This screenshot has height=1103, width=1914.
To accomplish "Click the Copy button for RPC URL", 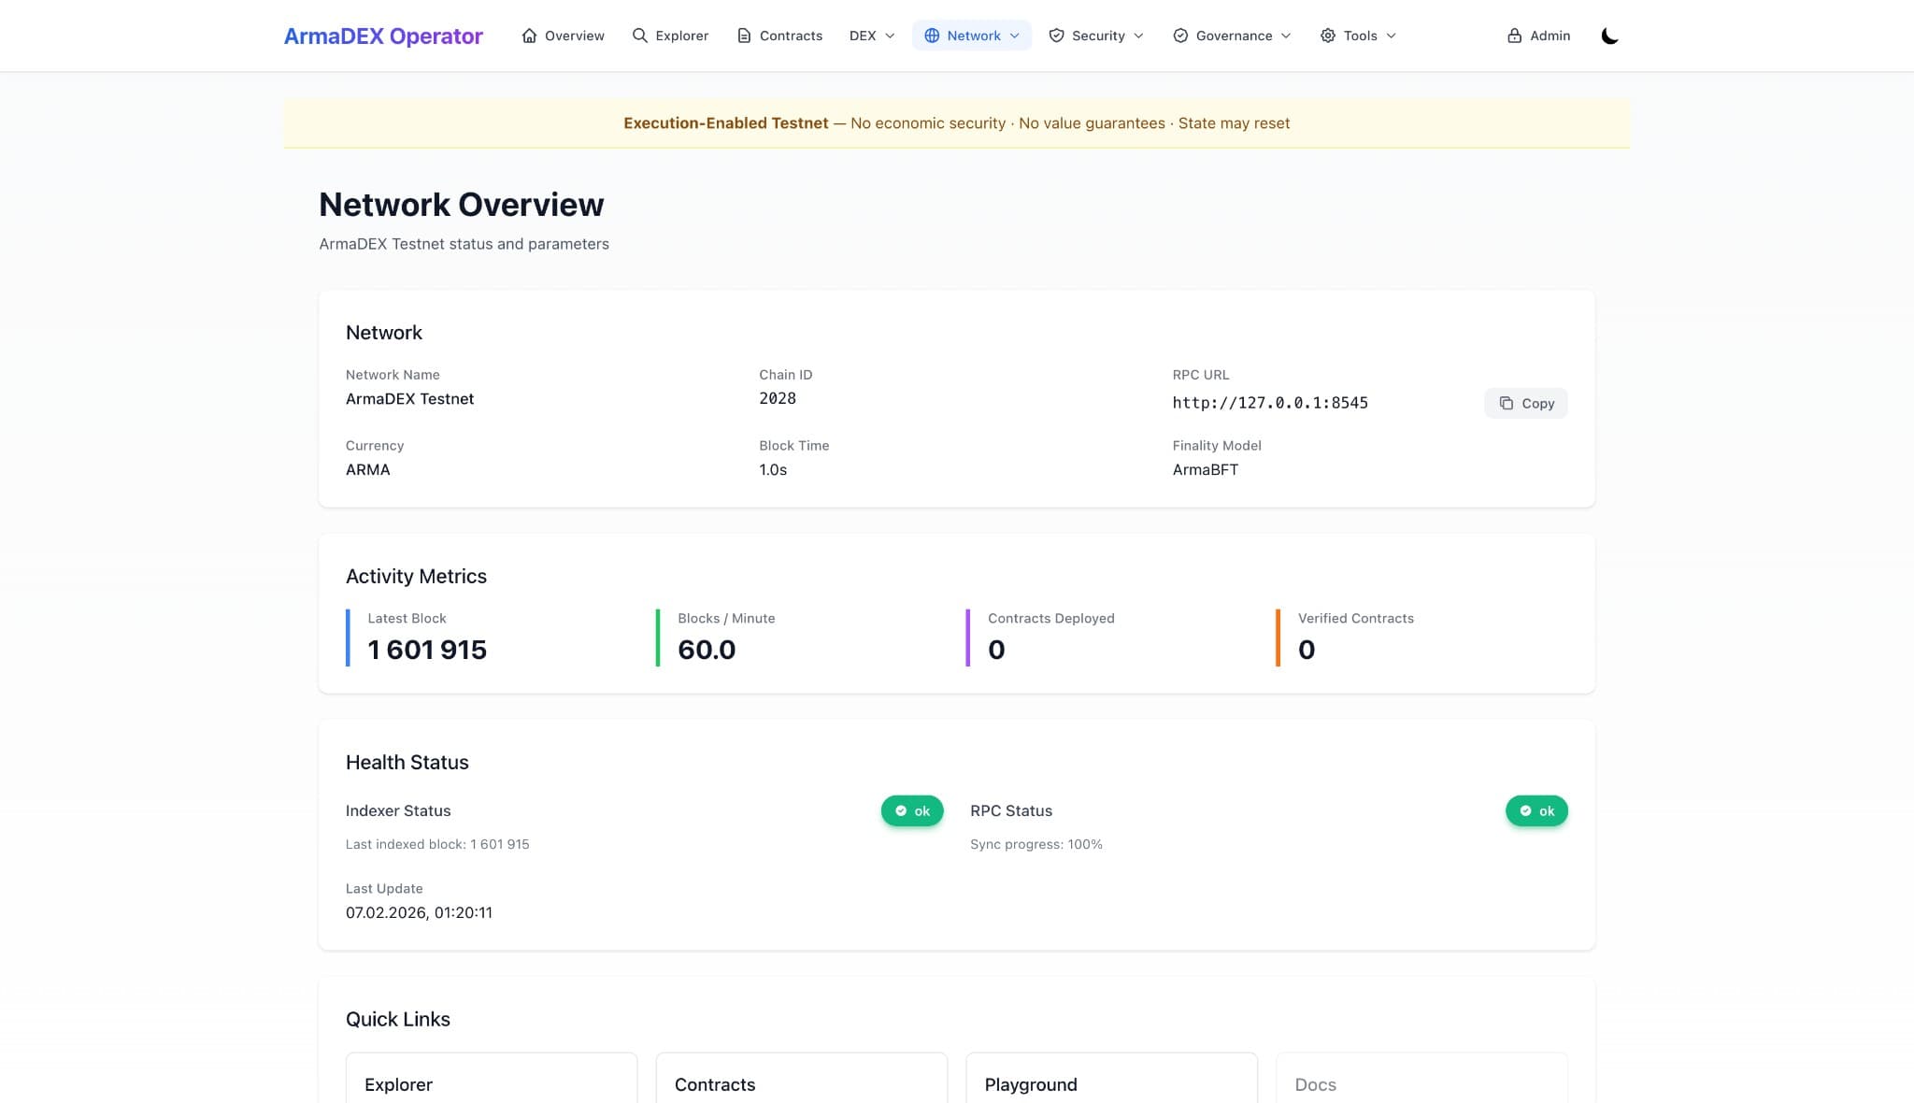I will 1526,403.
